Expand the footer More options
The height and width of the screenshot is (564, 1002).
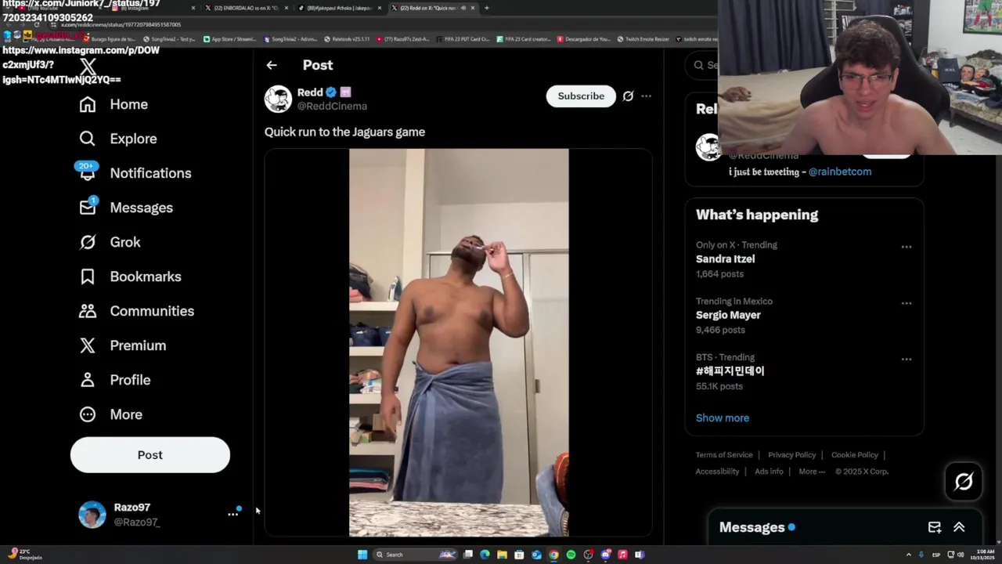pyautogui.click(x=812, y=472)
